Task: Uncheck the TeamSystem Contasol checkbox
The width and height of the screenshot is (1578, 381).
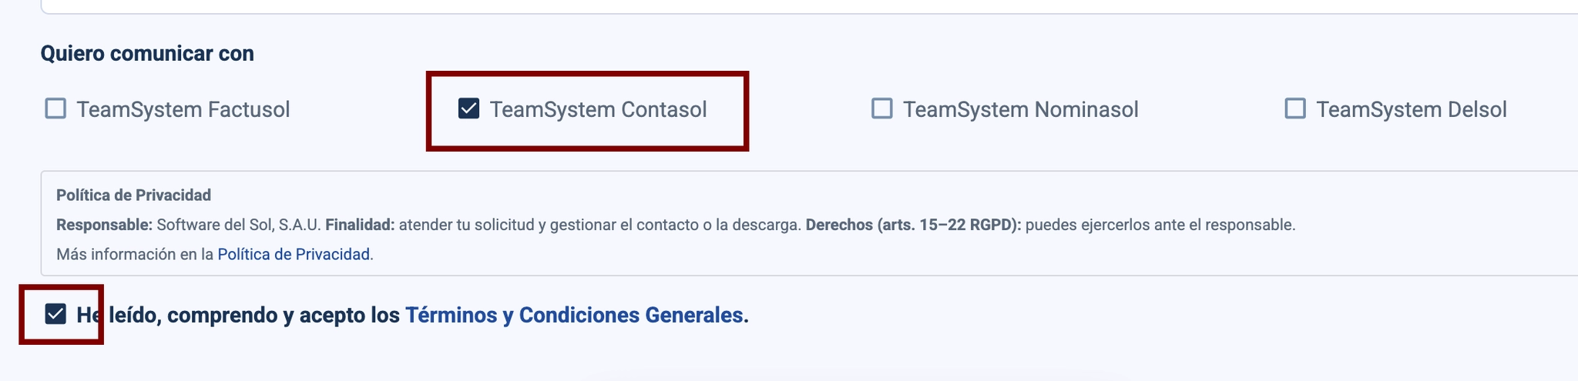Action: 468,109
